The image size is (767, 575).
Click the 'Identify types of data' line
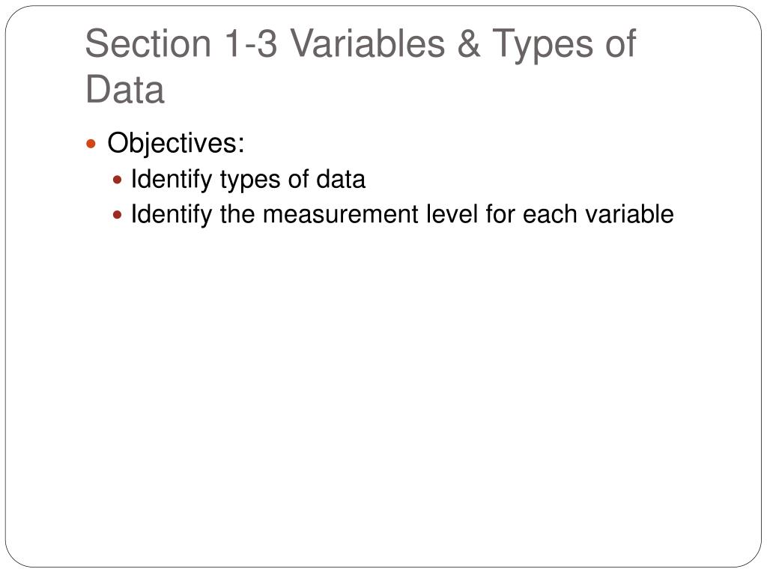coord(248,180)
